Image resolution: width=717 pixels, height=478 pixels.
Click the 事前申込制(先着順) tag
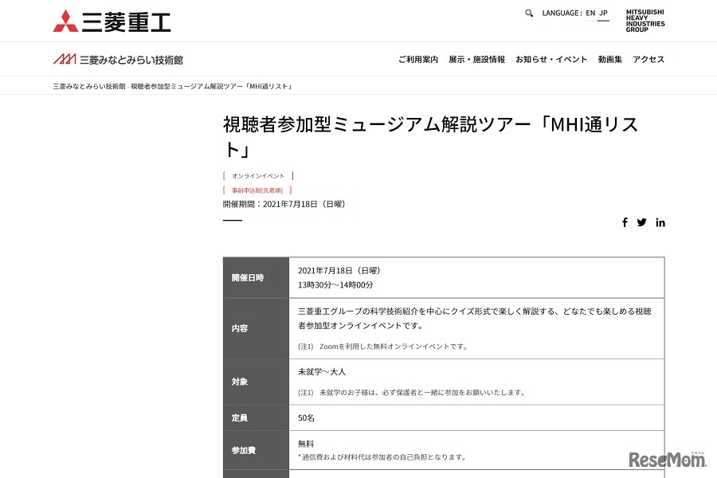tap(257, 190)
